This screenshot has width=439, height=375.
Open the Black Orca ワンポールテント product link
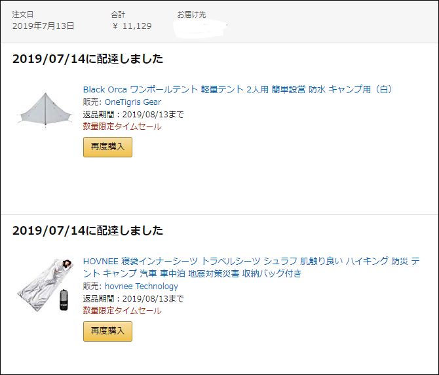point(238,89)
